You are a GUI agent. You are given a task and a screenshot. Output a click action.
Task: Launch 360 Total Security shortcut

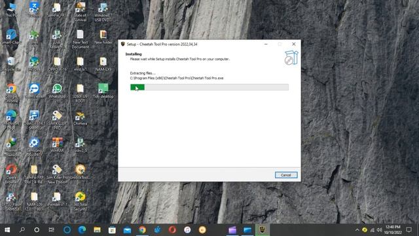80,201
